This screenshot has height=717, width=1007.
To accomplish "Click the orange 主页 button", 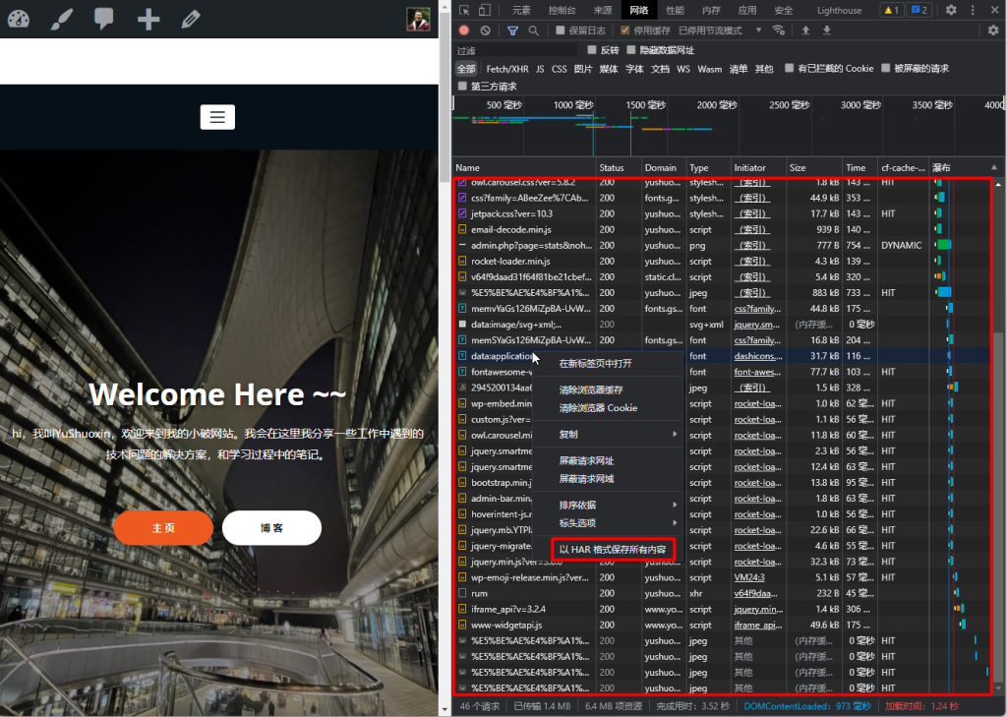I will tap(163, 528).
